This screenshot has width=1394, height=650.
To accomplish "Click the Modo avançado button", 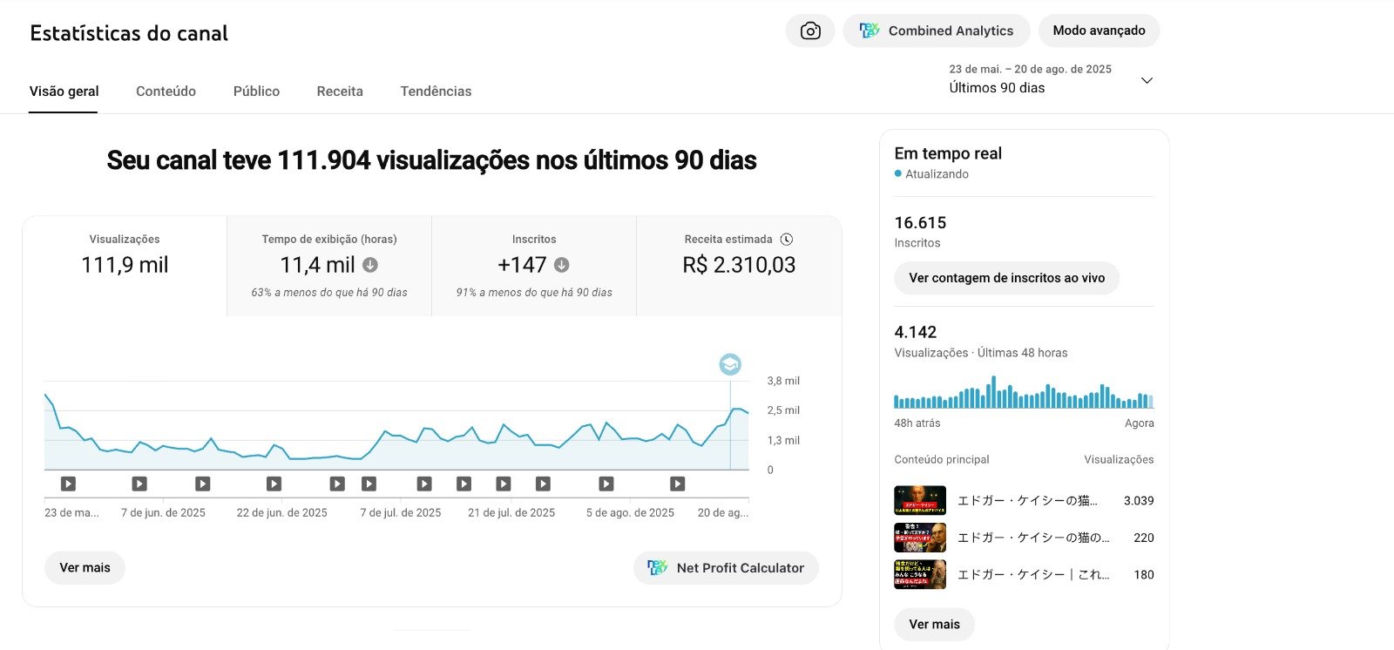I will coord(1099,31).
